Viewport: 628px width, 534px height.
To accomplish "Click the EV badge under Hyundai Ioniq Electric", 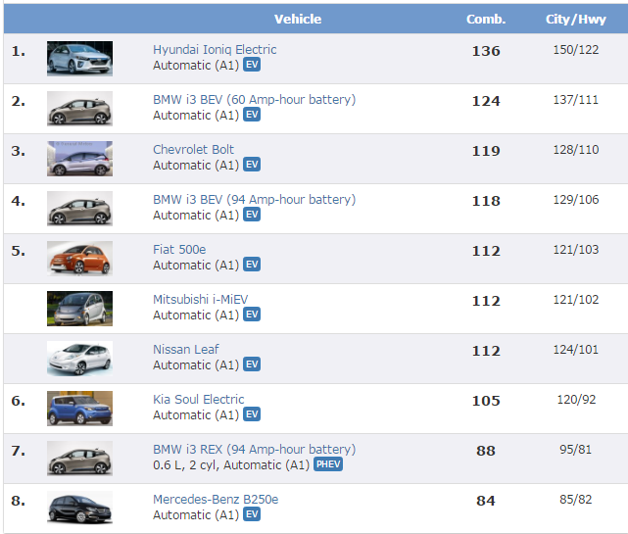I will [252, 66].
